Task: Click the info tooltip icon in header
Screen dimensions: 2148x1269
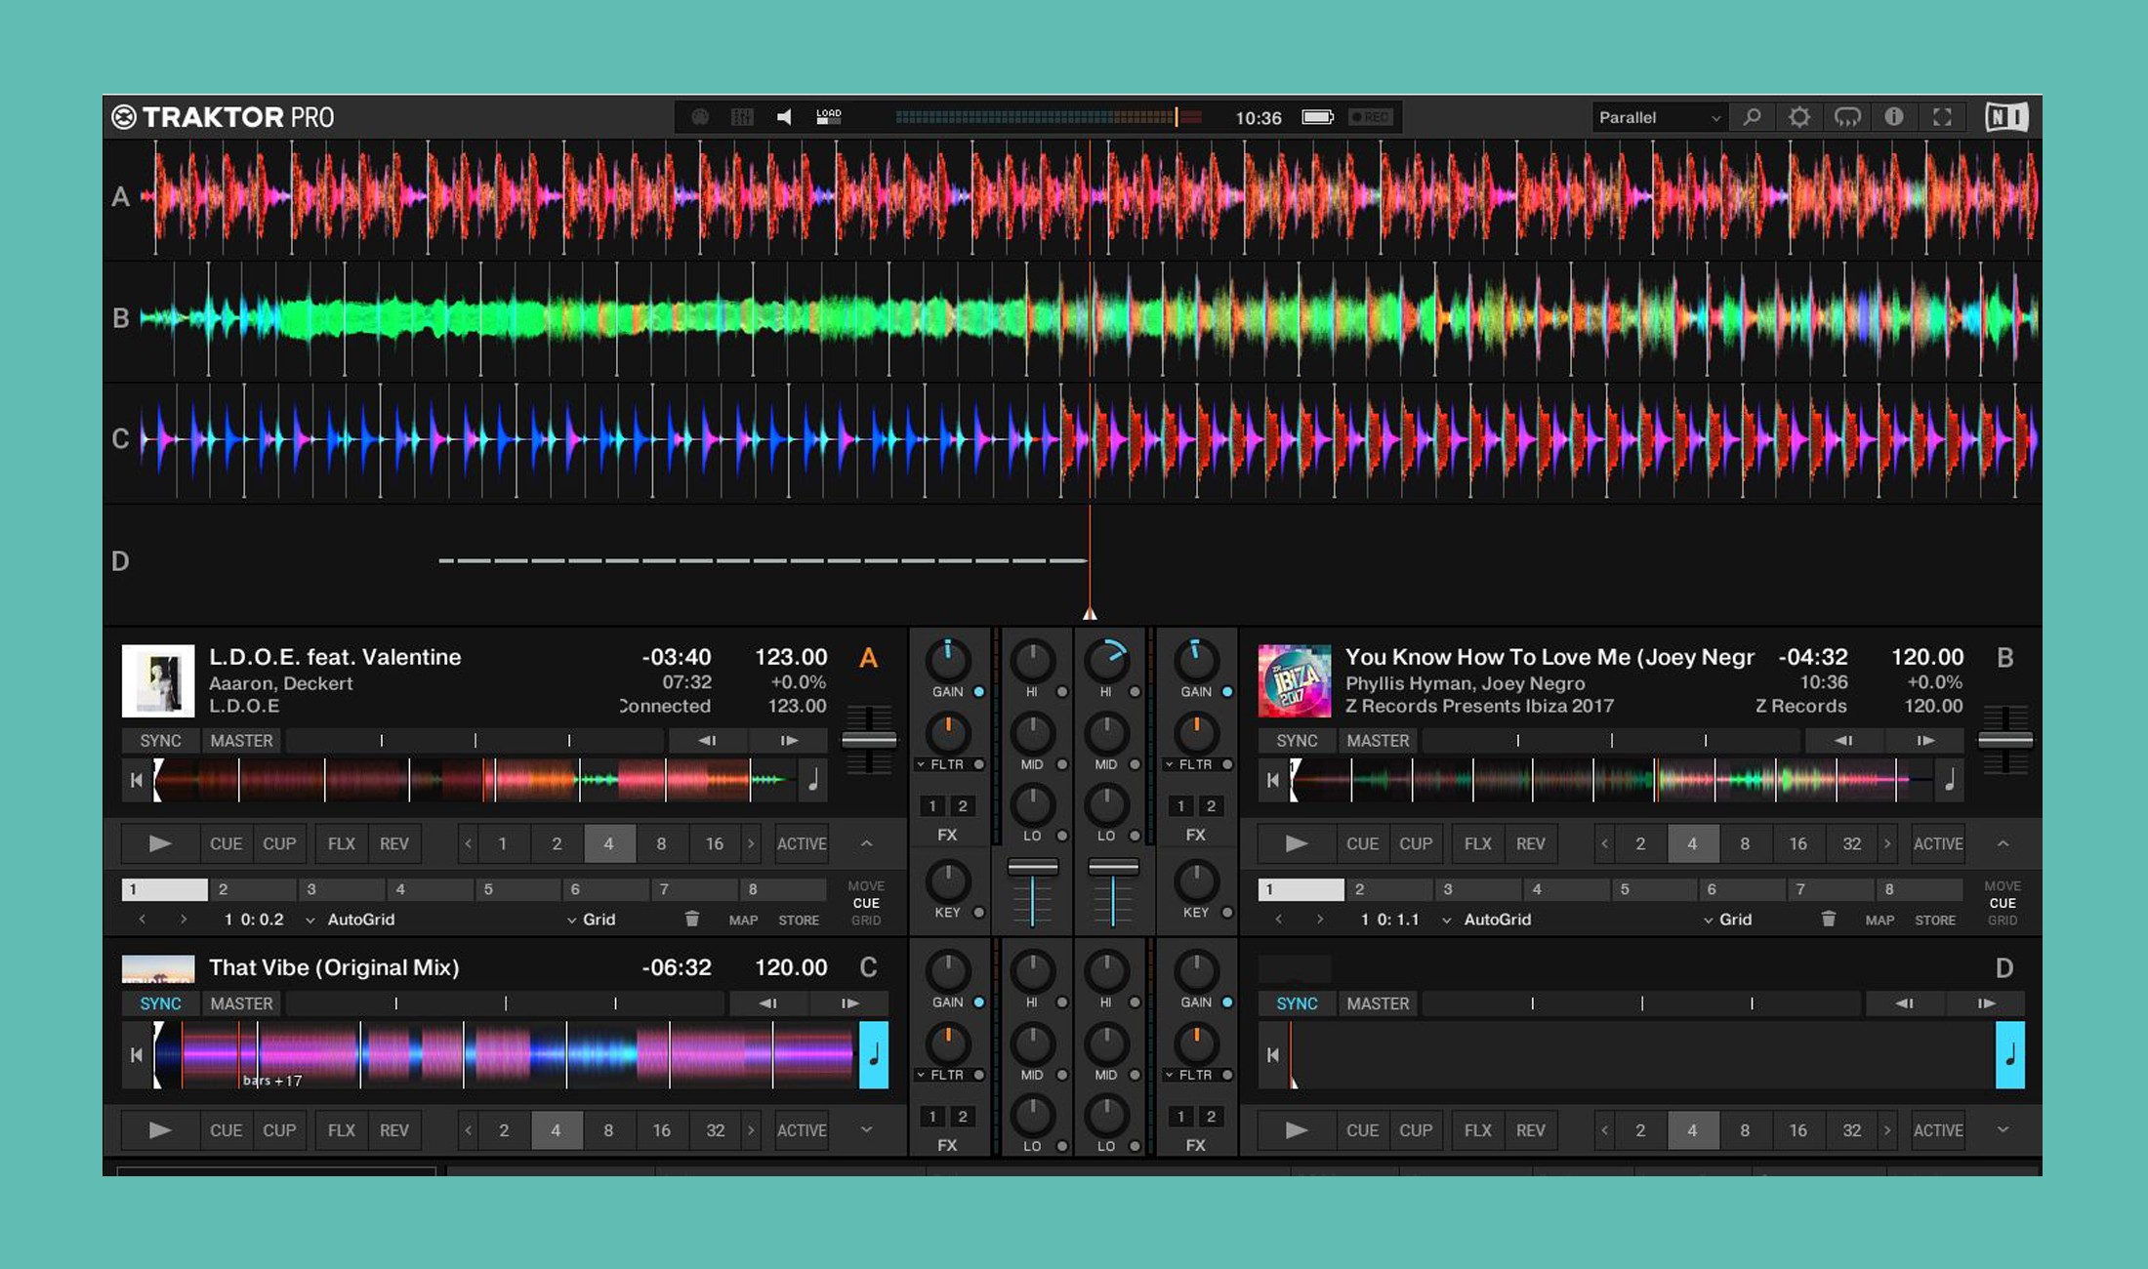Action: click(1893, 117)
